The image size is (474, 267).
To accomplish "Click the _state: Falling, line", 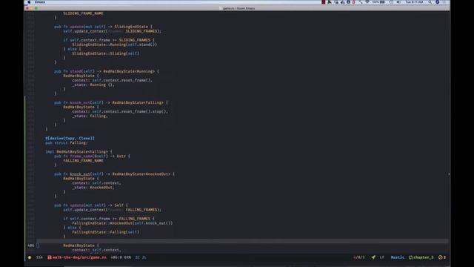I will (90, 116).
